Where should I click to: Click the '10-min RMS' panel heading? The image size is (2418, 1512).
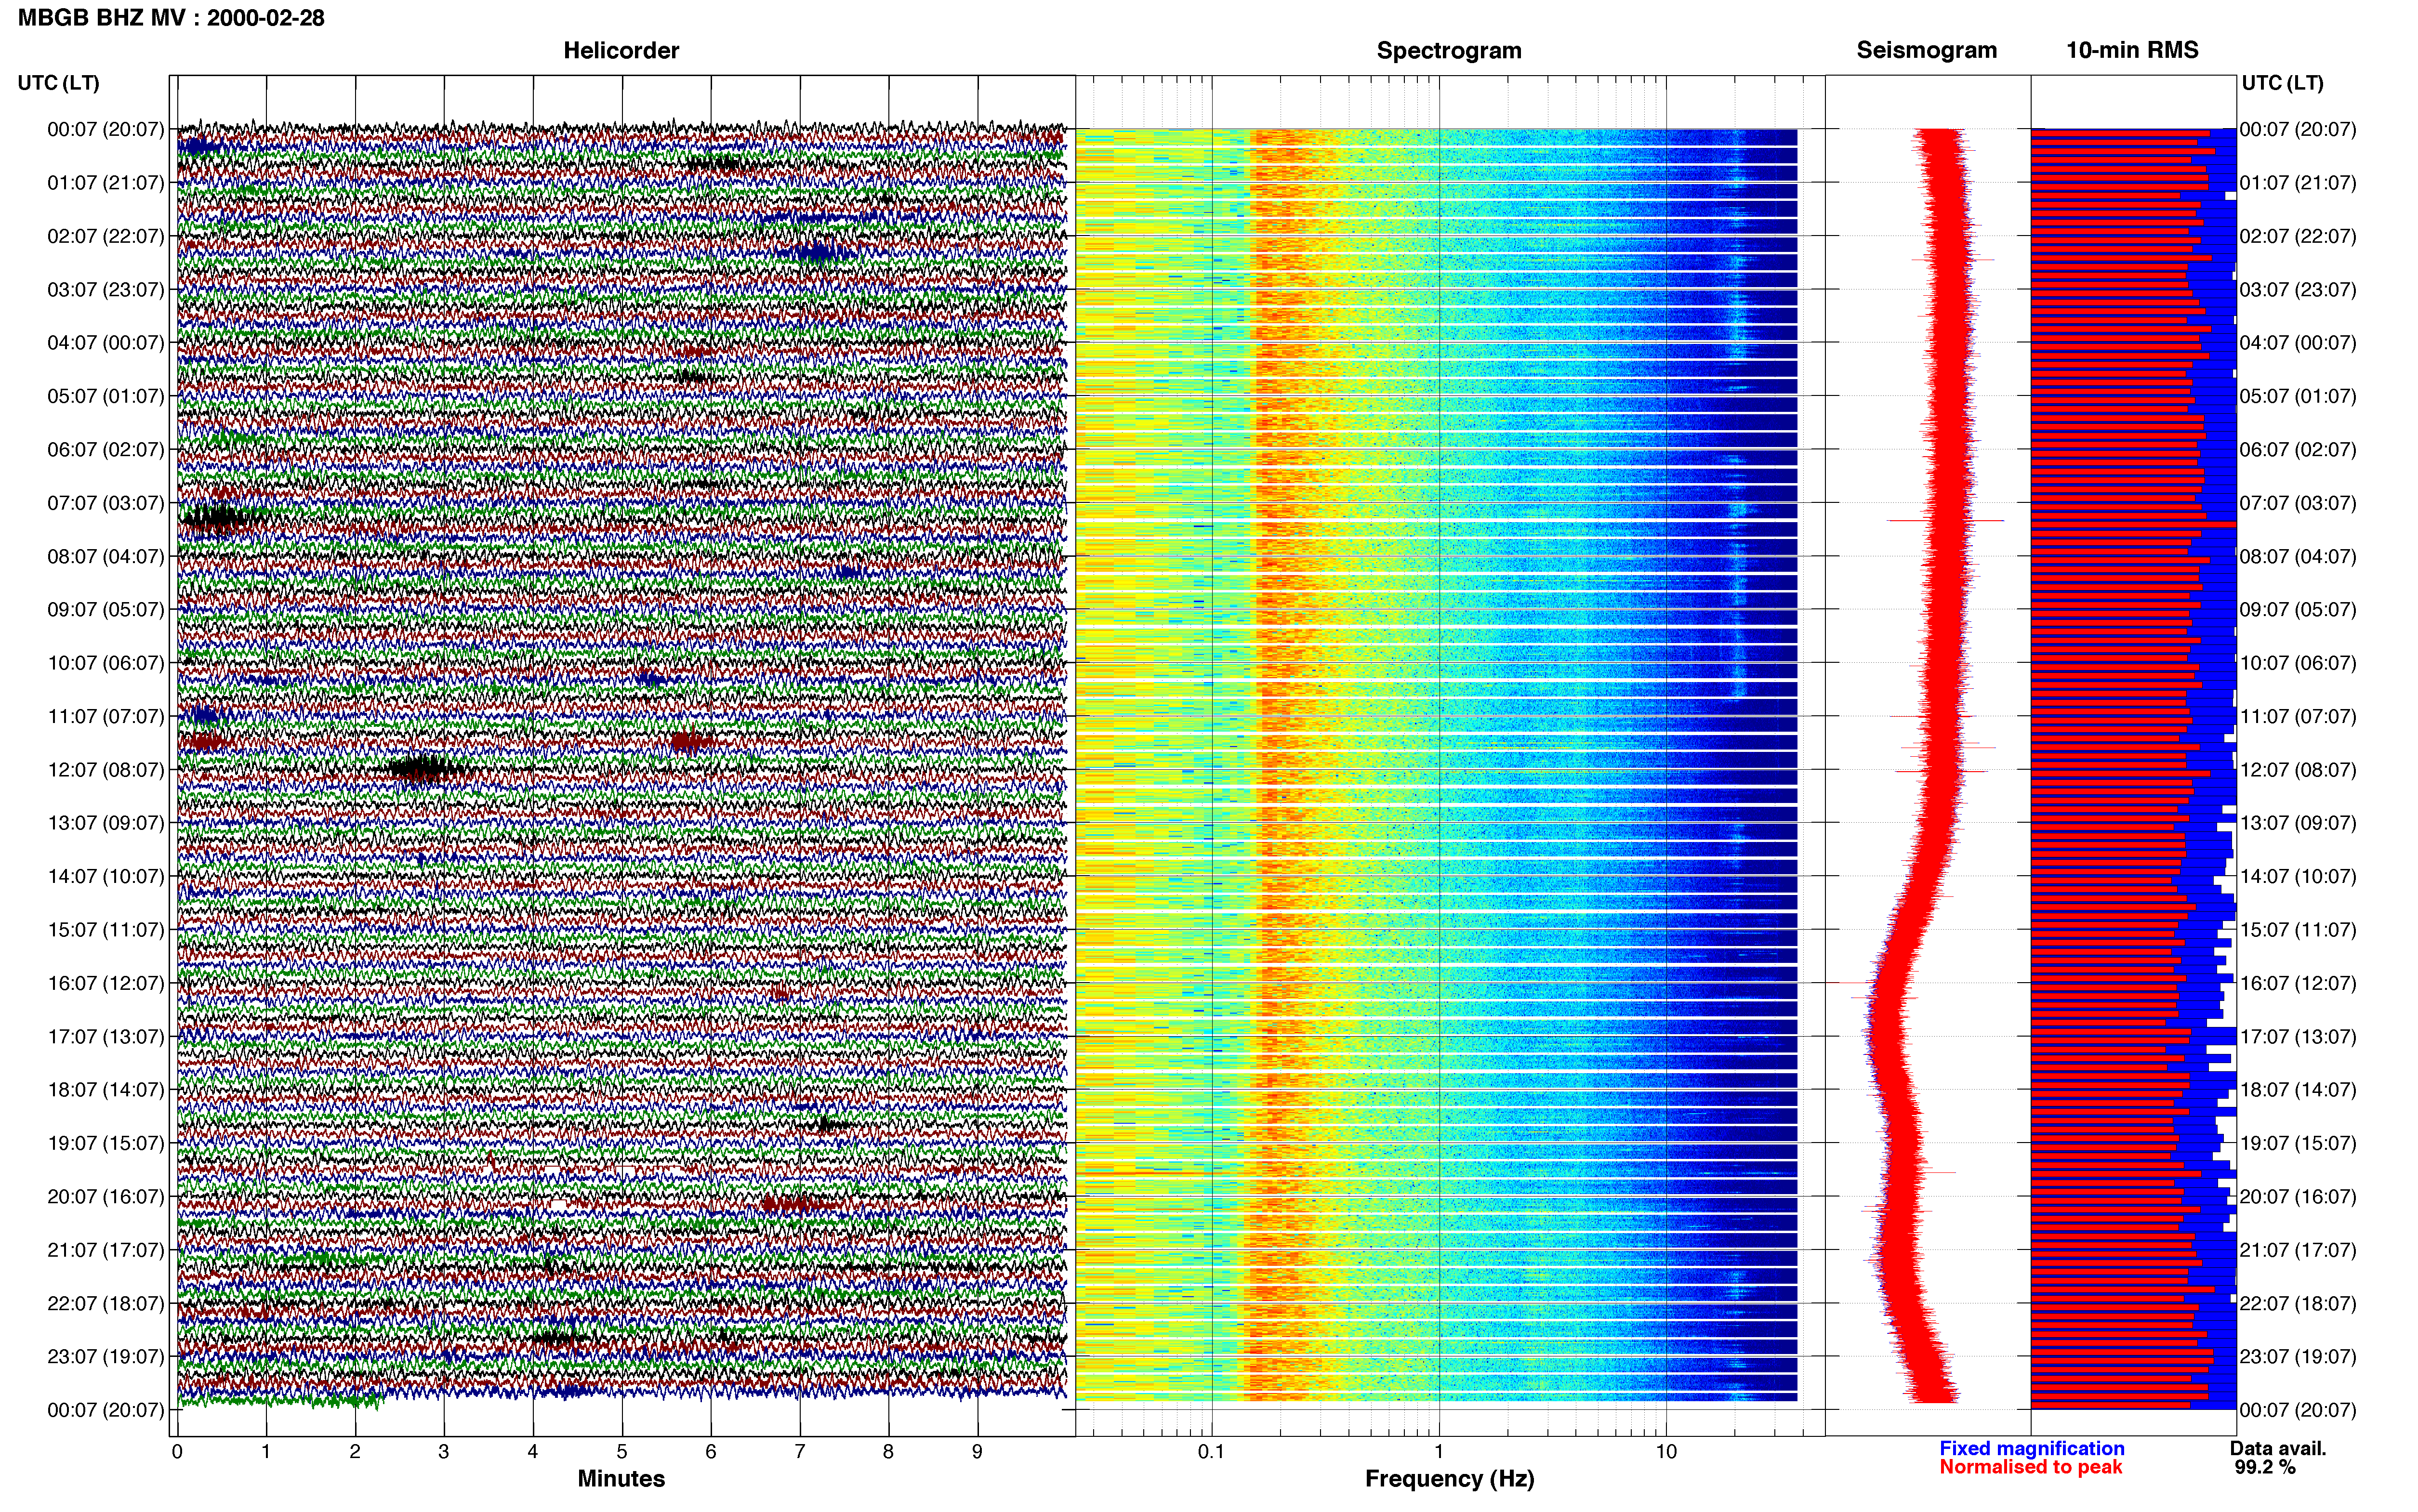point(2132,50)
